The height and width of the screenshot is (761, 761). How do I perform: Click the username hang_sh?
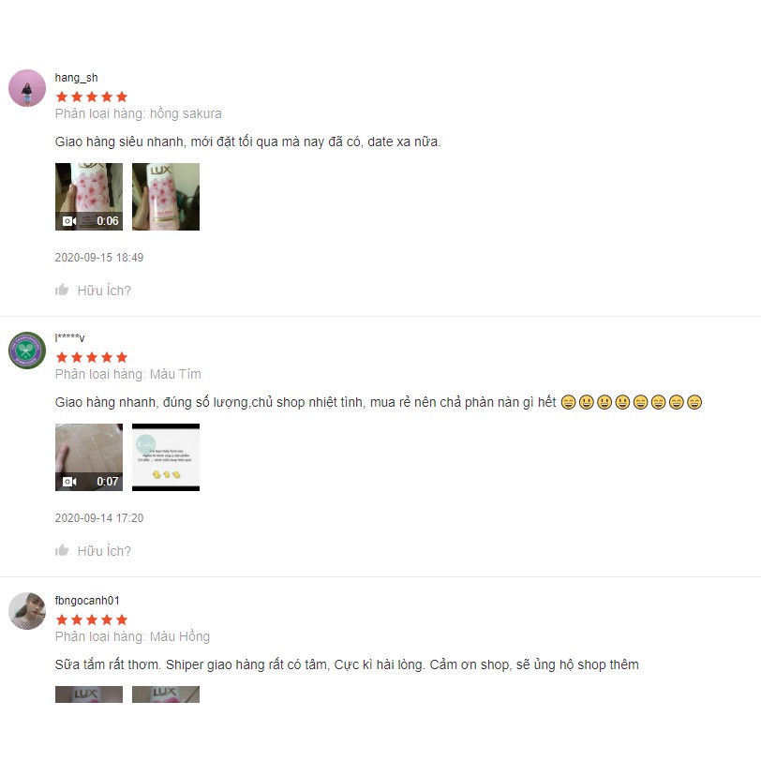pos(76,78)
